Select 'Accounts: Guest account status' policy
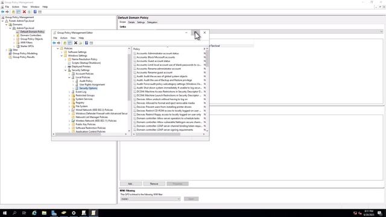386x217 pixels. 153,61
